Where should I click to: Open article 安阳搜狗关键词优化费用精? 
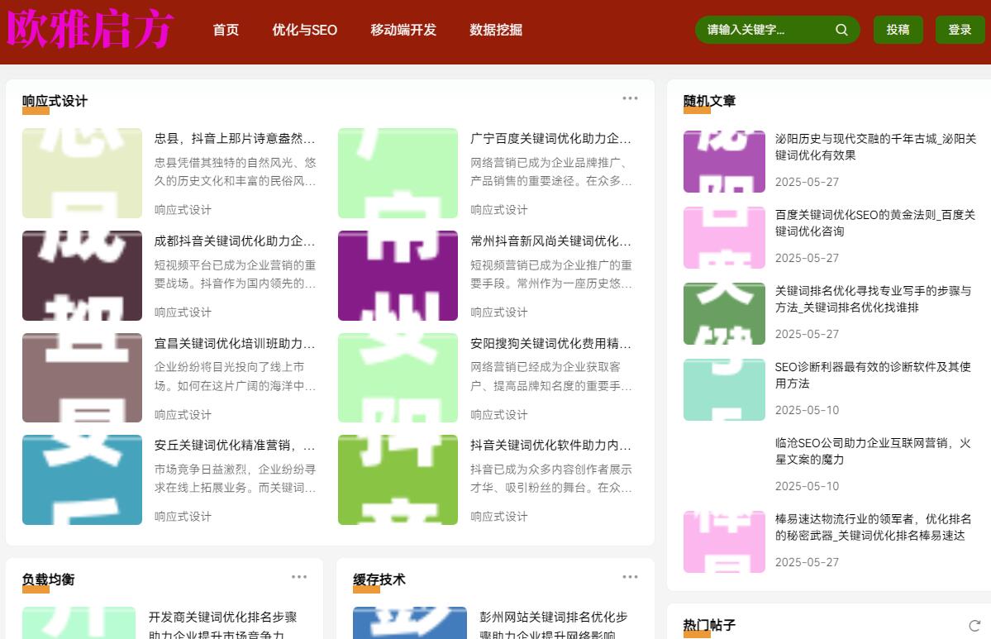tap(550, 343)
